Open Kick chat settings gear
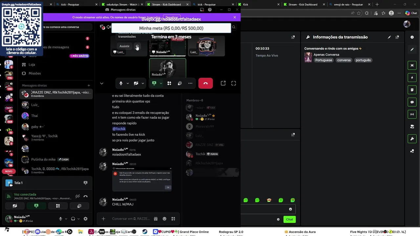Image resolution: width=420 pixels, height=236 pixels. click(278, 219)
